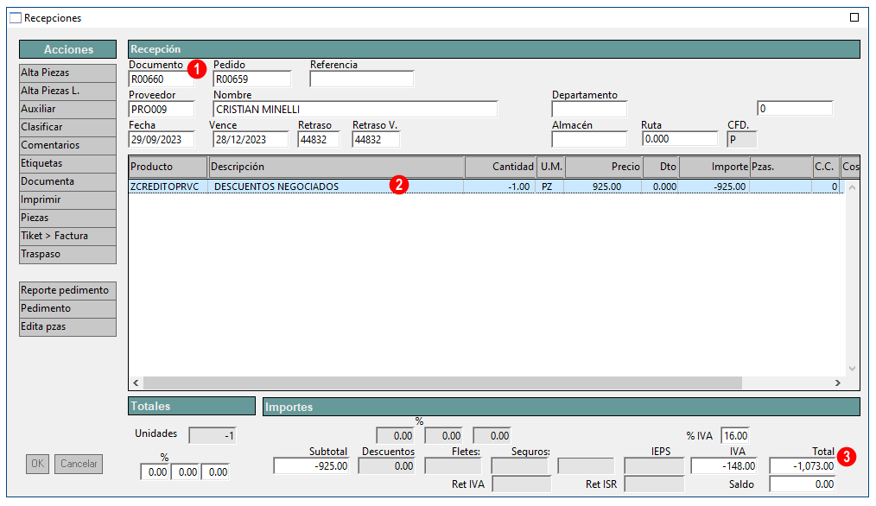This screenshot has width=876, height=506.
Task: Click the Pzas. column header
Action: click(x=781, y=167)
